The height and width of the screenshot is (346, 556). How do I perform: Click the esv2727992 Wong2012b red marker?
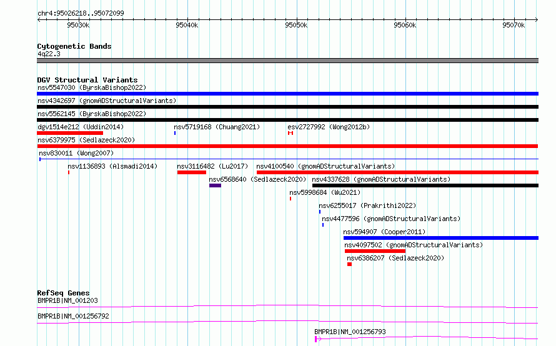290,133
